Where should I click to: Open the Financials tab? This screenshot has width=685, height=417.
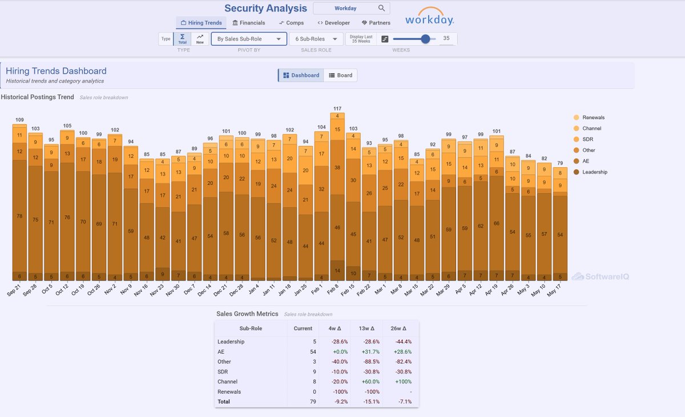coord(249,23)
